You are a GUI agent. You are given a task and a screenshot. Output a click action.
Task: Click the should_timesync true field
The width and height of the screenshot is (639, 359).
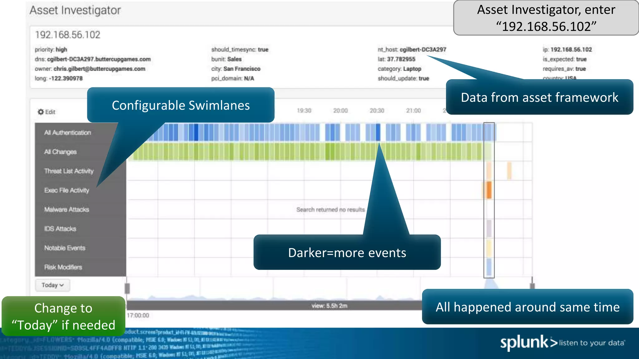tap(240, 50)
